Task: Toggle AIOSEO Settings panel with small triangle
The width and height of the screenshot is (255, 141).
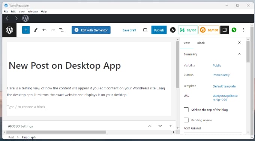Action: click(170, 126)
